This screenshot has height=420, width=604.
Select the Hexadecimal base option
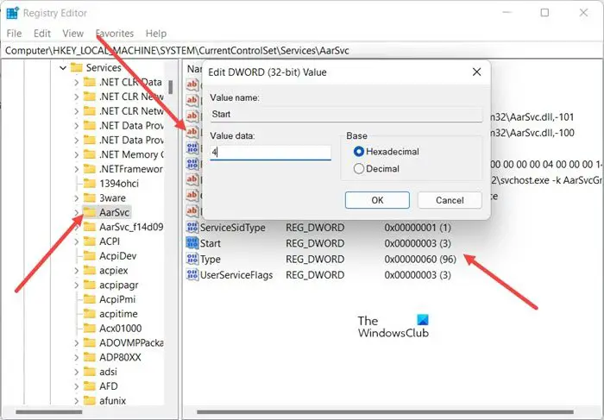[359, 151]
